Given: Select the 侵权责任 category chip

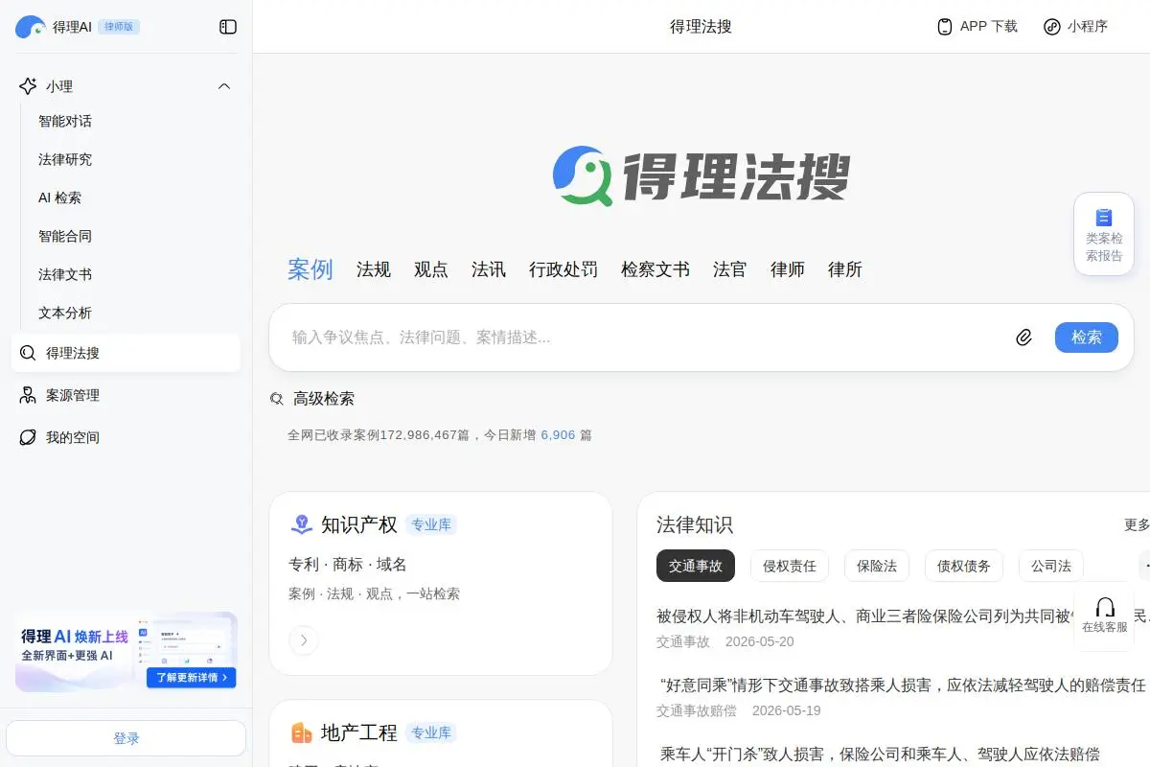Looking at the screenshot, I should [790, 566].
